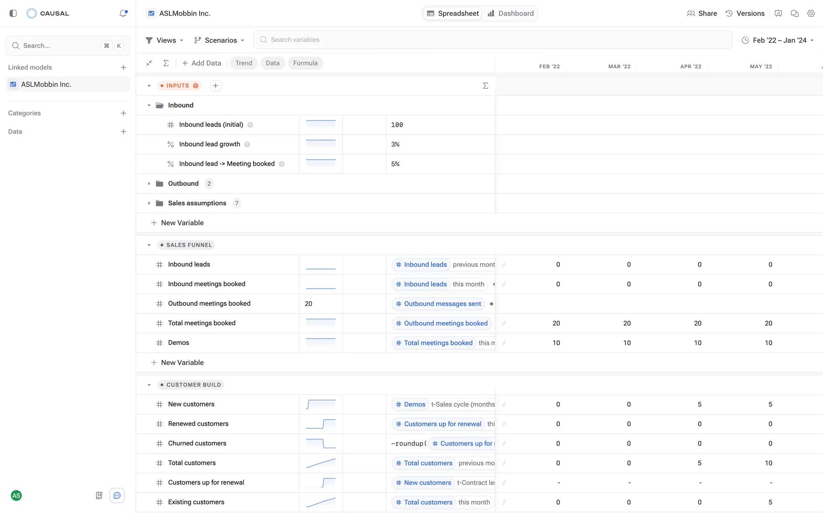The width and height of the screenshot is (823, 514).
Task: Toggle the left sidebar panel icon
Action: coord(13,13)
